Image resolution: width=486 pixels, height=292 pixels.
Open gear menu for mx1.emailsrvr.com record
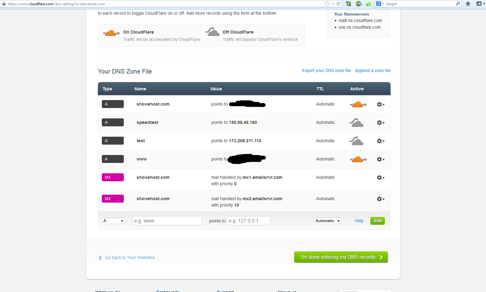tap(381, 178)
